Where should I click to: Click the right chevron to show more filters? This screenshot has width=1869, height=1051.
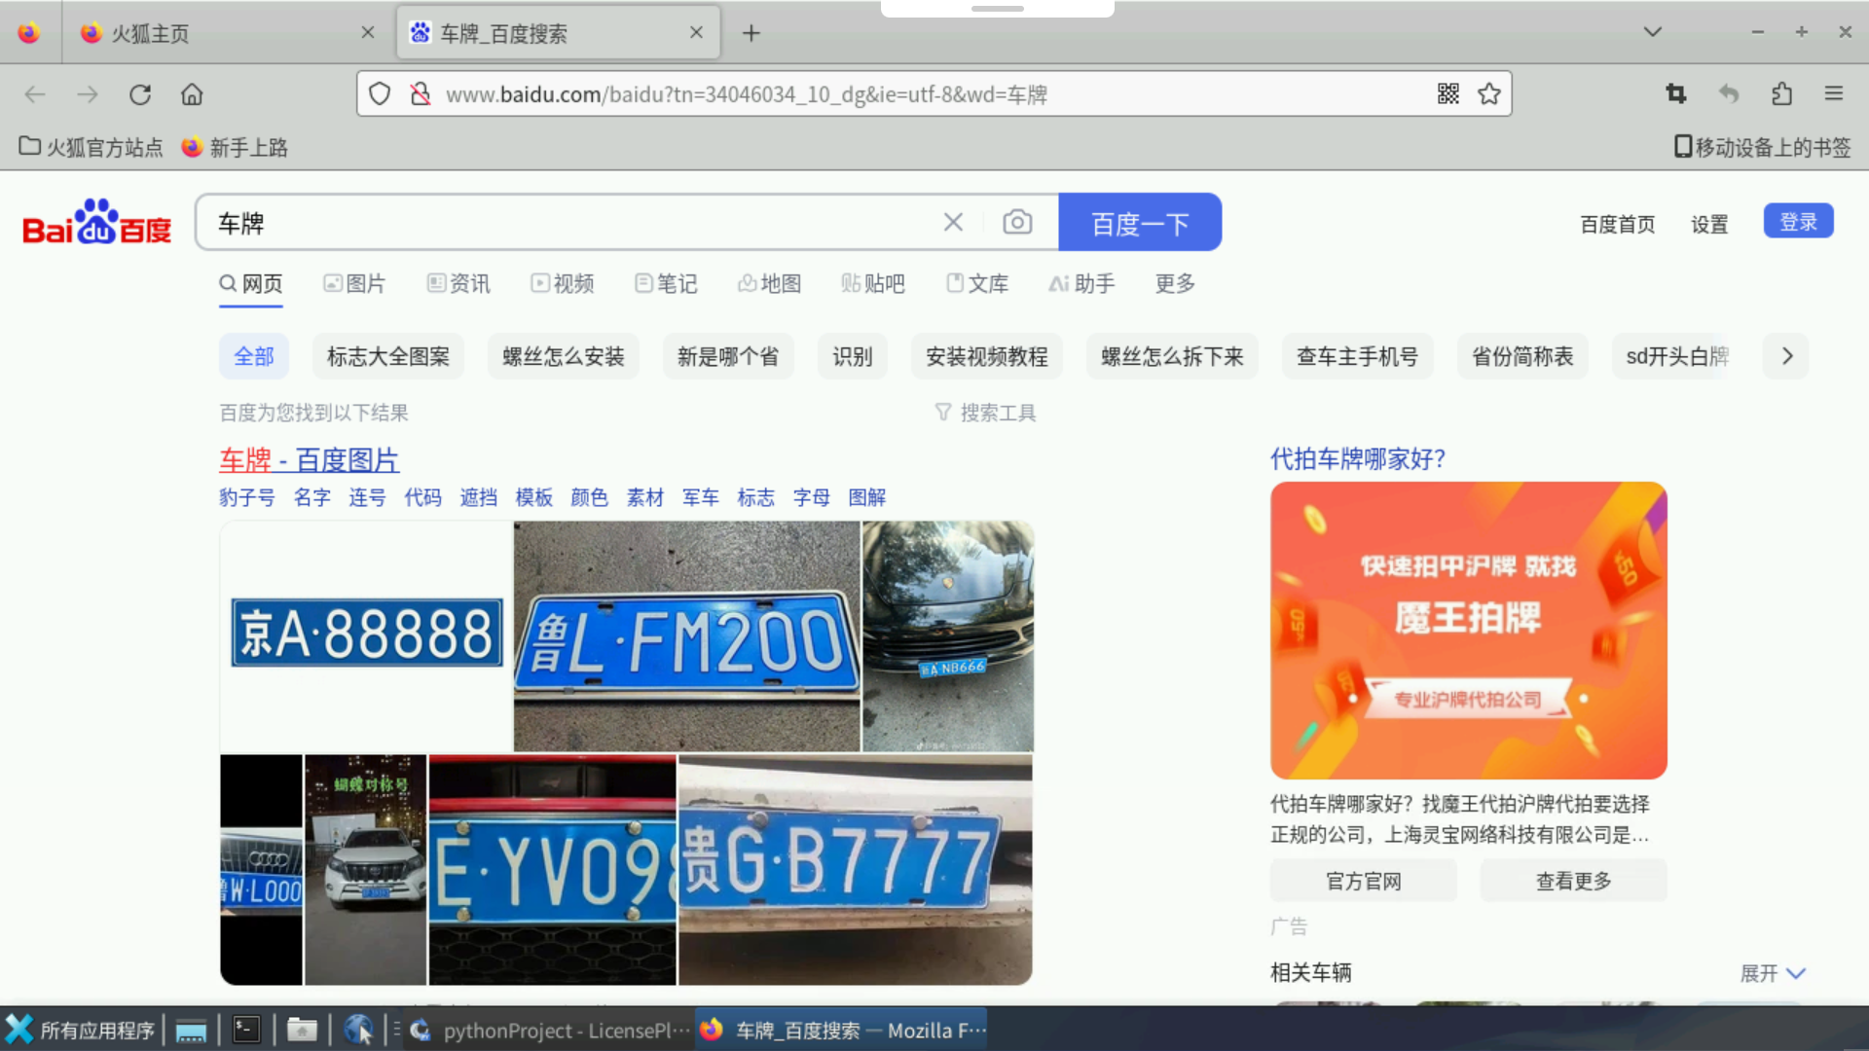pyautogui.click(x=1785, y=356)
